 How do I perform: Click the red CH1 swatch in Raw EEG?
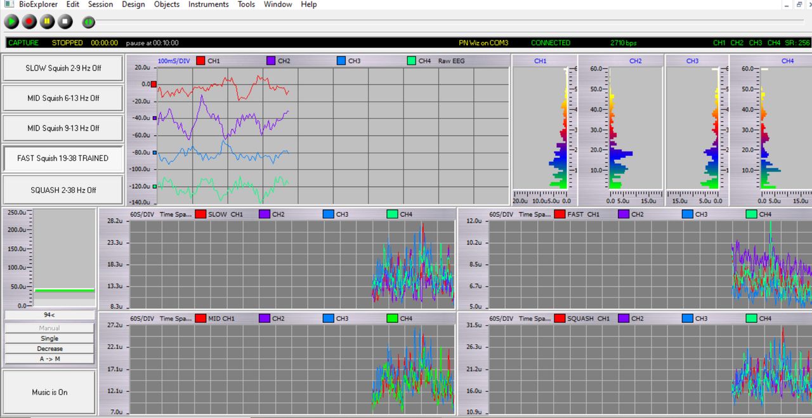coord(200,61)
